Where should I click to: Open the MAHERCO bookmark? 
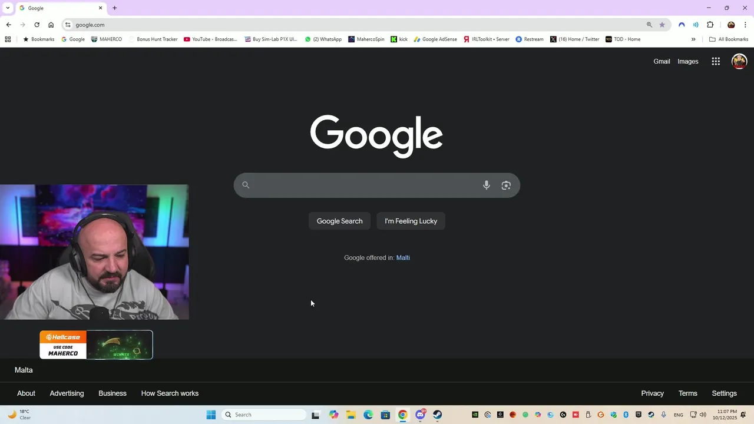107,39
